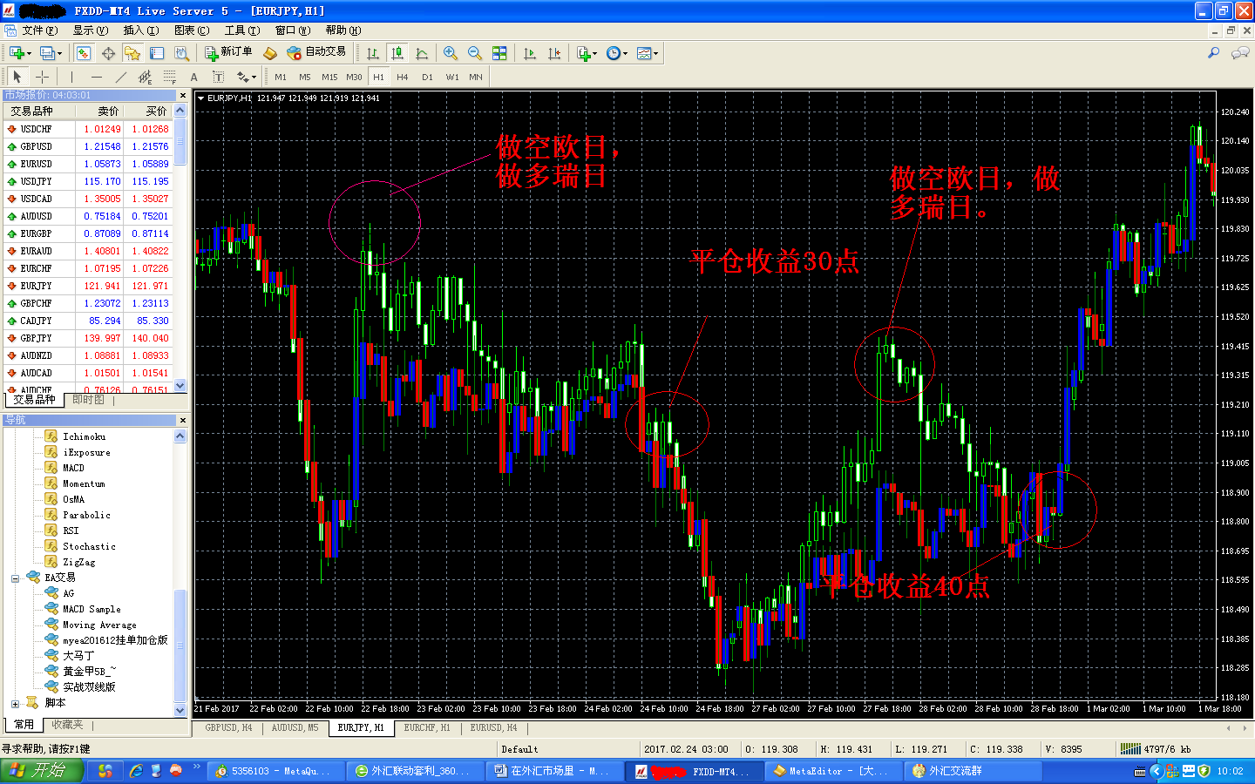Switch chart to bar chart icon
Image resolution: width=1255 pixels, height=784 pixels.
[373, 53]
